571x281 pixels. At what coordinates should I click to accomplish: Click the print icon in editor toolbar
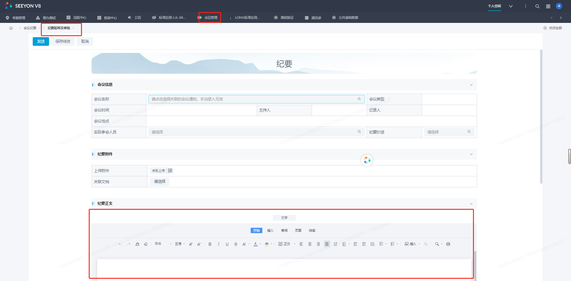(448, 244)
